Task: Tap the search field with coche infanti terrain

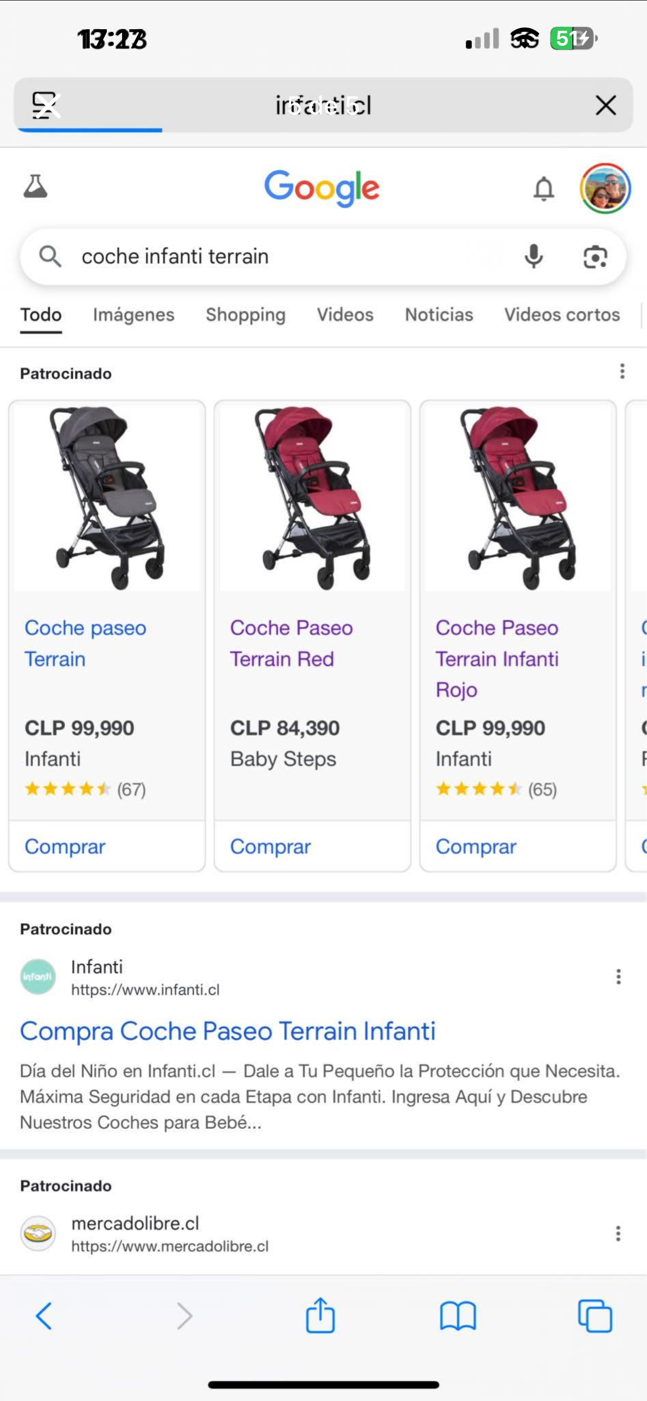Action: point(272,256)
